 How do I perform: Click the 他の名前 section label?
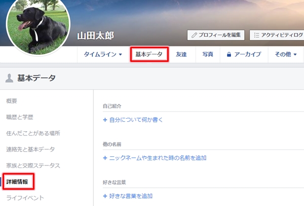(x=112, y=144)
